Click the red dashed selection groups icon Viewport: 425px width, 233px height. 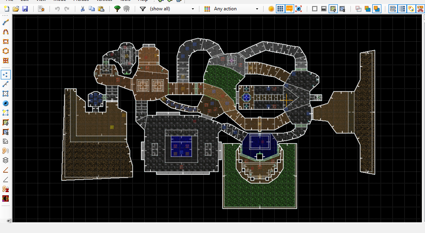358,9
